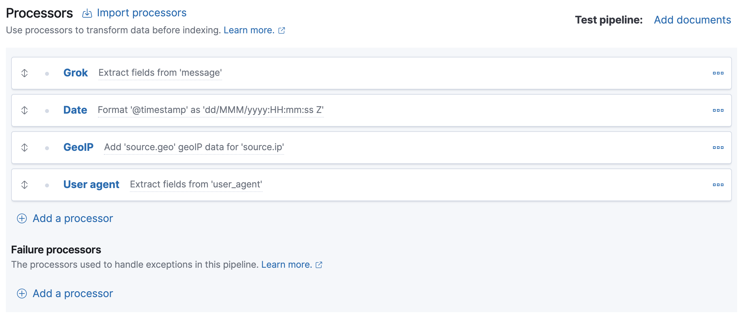Image resolution: width=745 pixels, height=318 pixels.
Task: Open the Date processor configuration
Action: pos(75,110)
